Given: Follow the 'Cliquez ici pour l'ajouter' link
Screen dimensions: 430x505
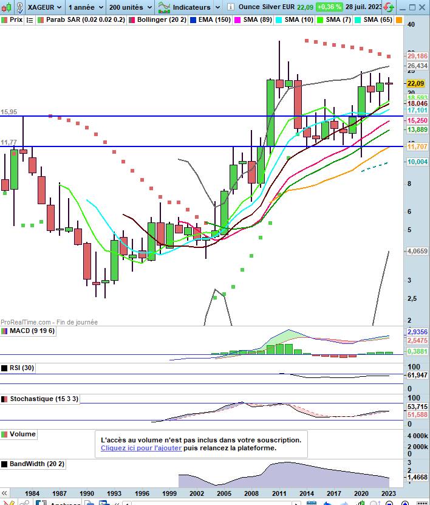Looking at the screenshot, I should [x=141, y=448].
